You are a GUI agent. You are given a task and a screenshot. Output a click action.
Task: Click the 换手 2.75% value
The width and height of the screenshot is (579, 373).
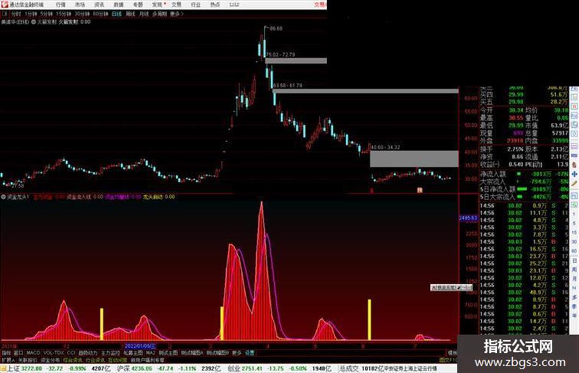point(515,149)
